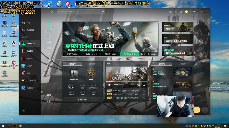Open the video camera icon in game nav

(49, 95)
